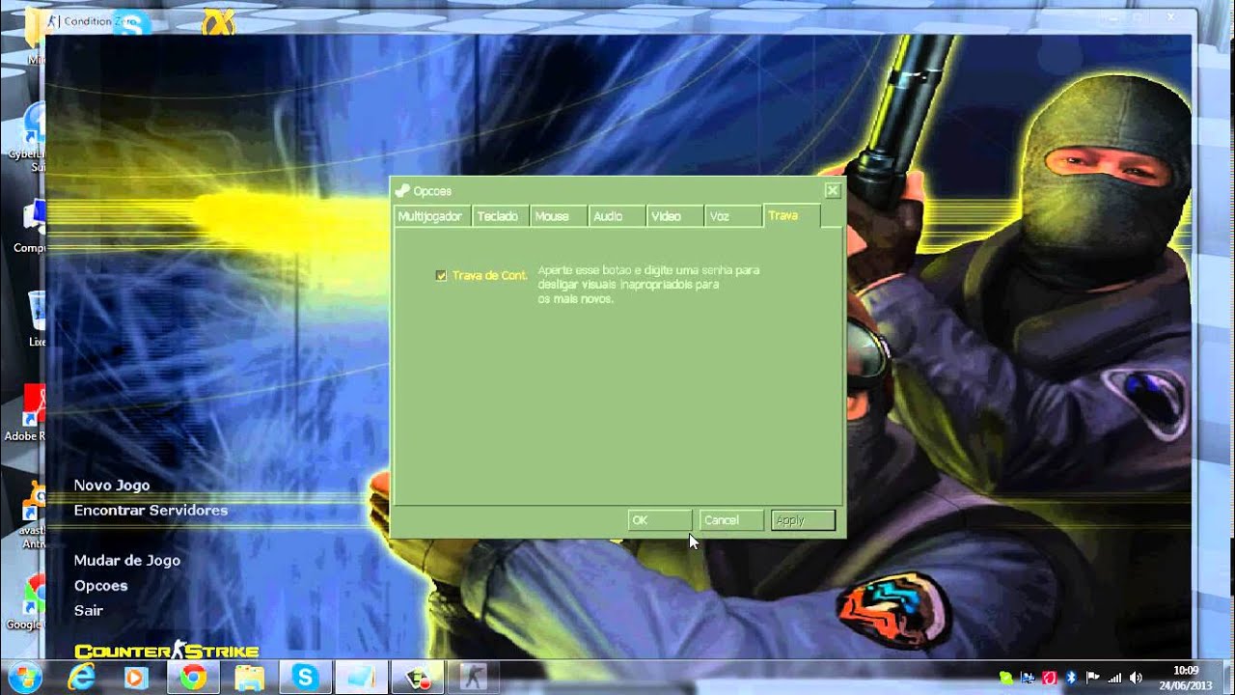Click the recorder app taskbar icon

click(x=418, y=677)
